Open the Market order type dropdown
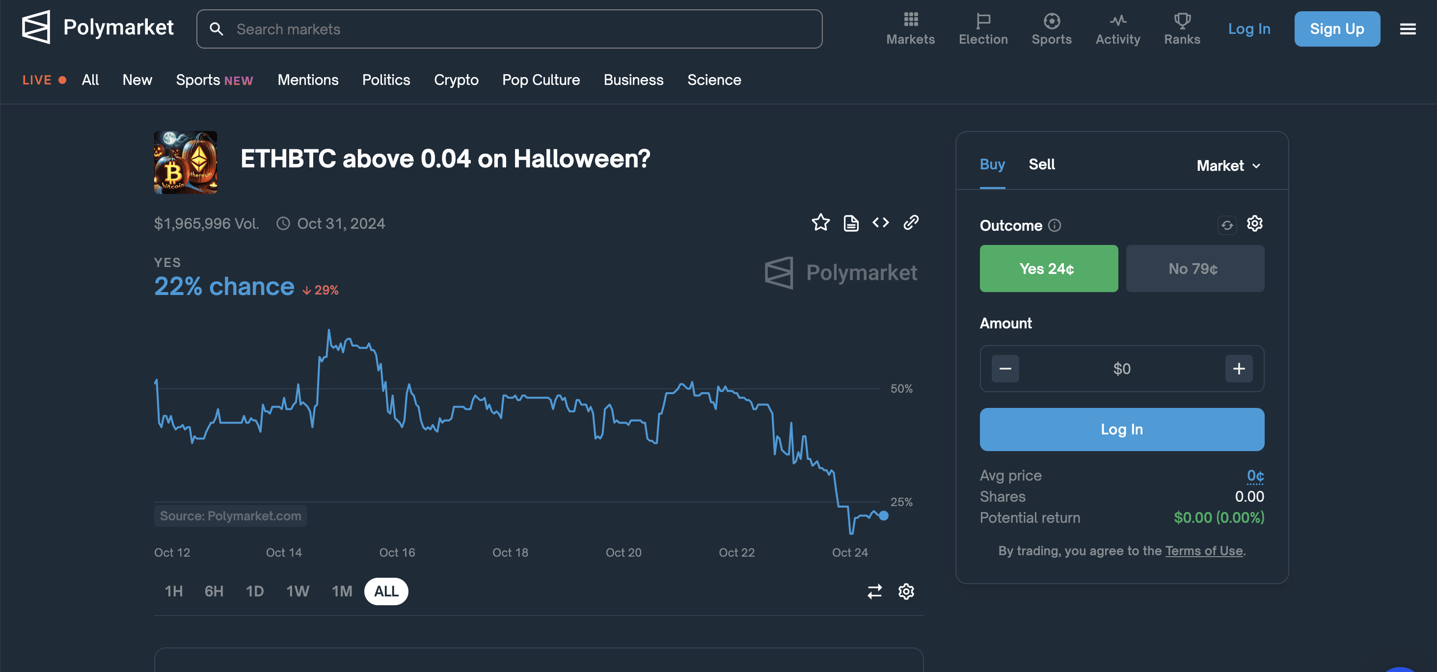The height and width of the screenshot is (672, 1437). pos(1228,165)
